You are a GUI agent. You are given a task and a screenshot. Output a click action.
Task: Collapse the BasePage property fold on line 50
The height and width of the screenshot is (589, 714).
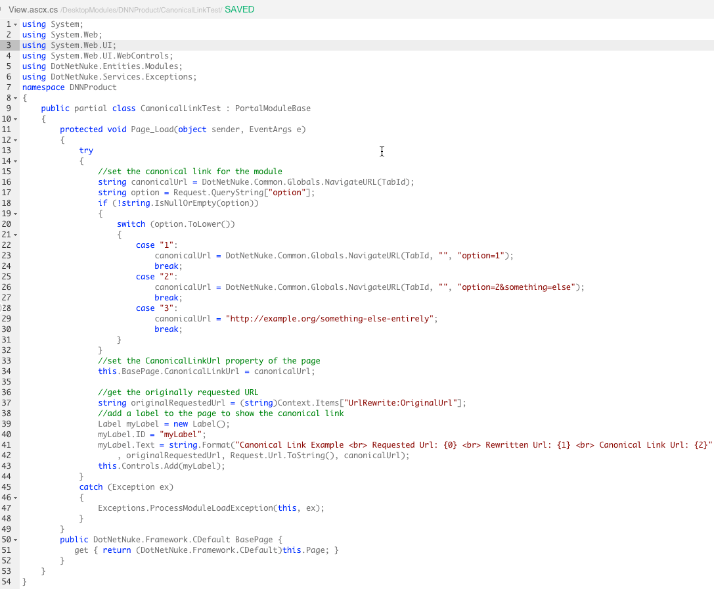(16, 540)
